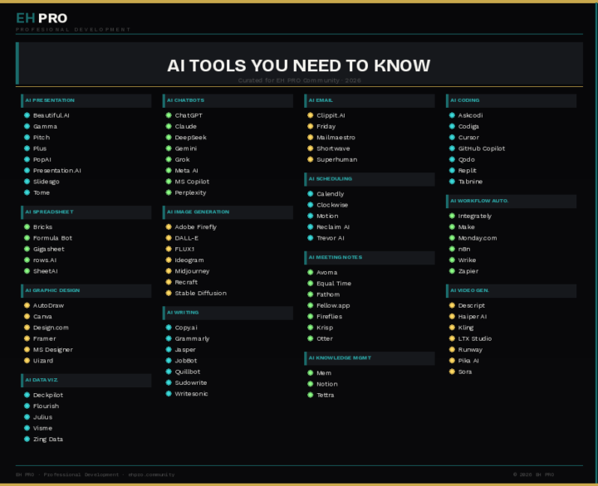Click the Grammarly list entry
This screenshot has height=486, width=598.
tap(188, 338)
